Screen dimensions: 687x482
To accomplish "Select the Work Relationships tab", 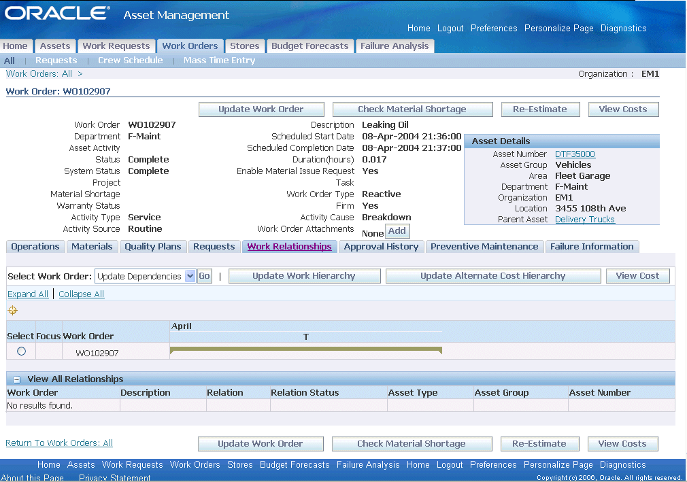I will (x=289, y=247).
